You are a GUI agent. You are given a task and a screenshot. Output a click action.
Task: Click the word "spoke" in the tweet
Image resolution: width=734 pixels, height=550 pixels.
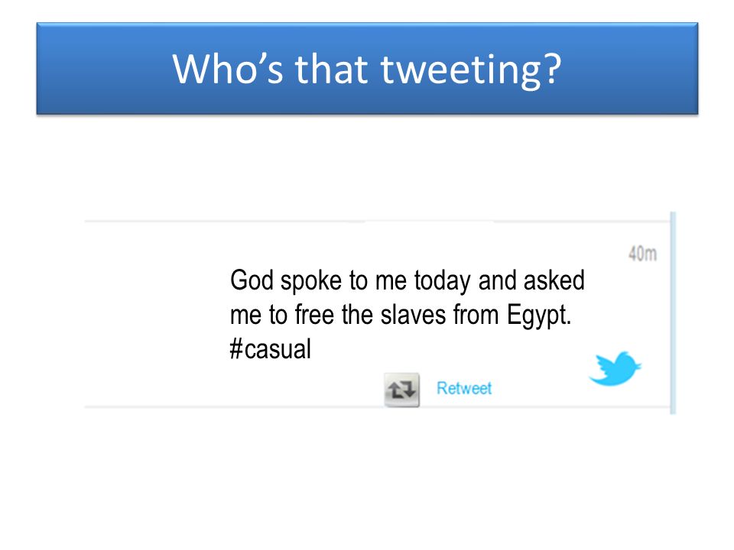click(x=311, y=282)
